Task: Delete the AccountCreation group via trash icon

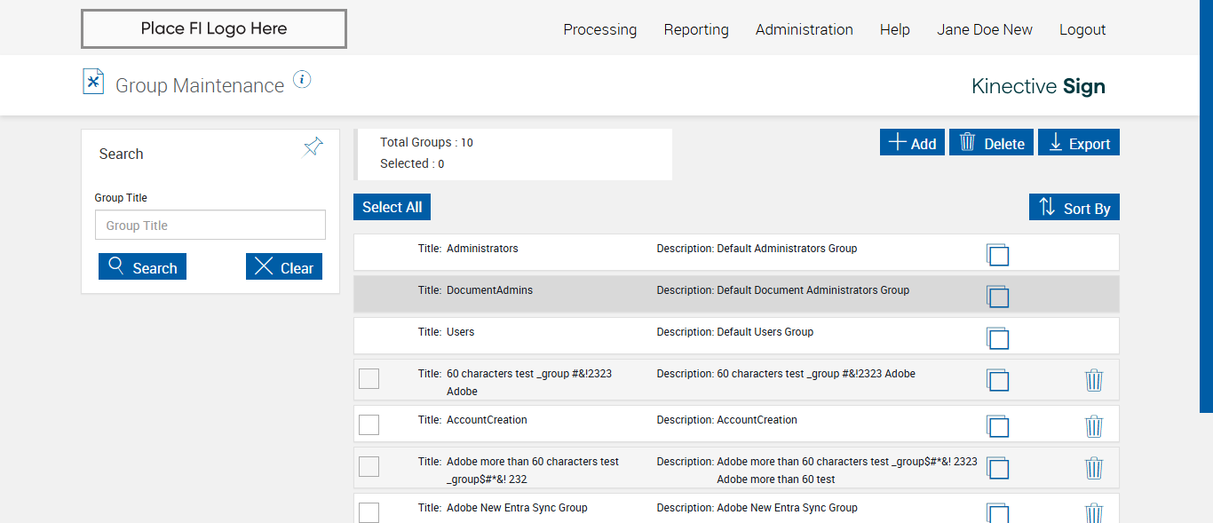Action: 1094,426
